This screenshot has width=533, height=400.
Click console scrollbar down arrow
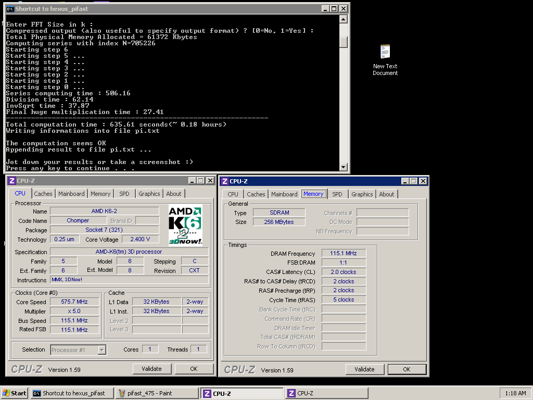tap(344, 167)
